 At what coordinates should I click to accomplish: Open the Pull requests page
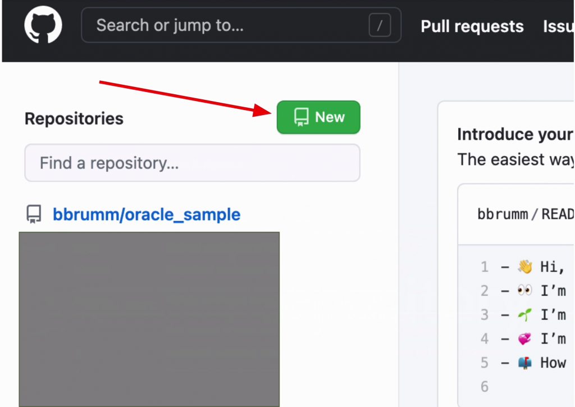[472, 26]
